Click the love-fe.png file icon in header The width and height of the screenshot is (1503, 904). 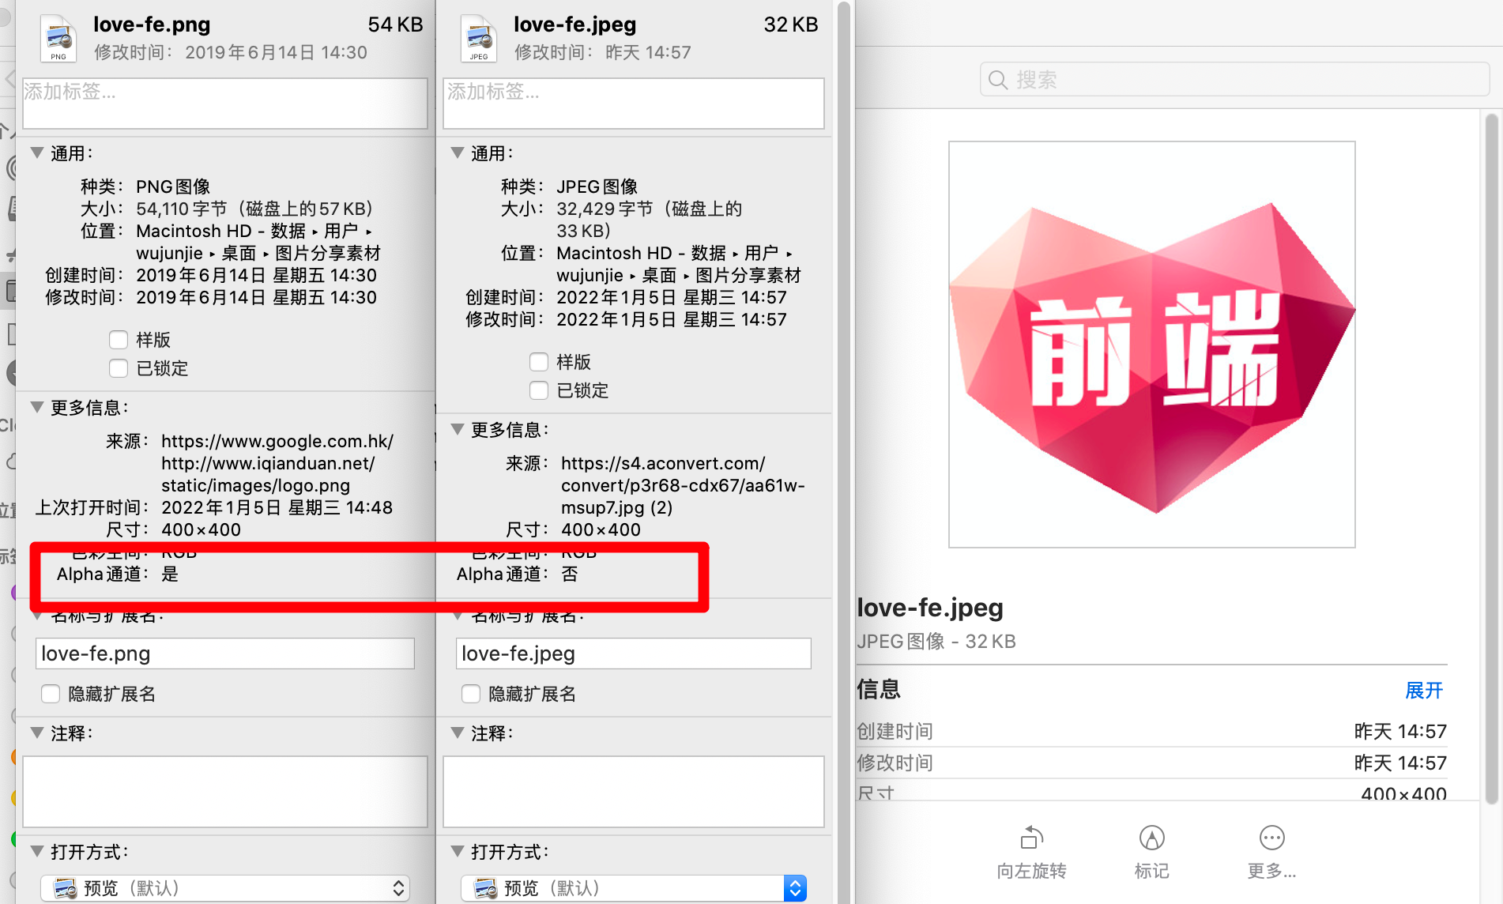(x=58, y=39)
